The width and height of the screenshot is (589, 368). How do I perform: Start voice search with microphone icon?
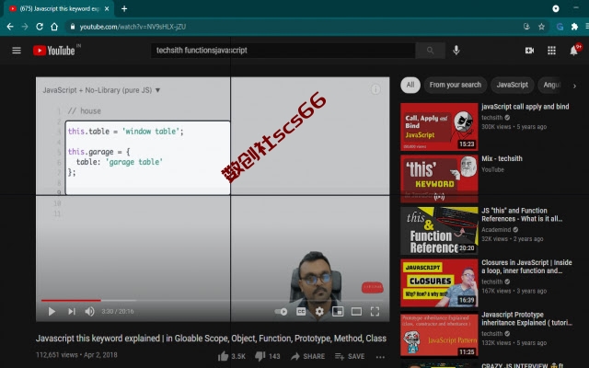click(x=456, y=51)
